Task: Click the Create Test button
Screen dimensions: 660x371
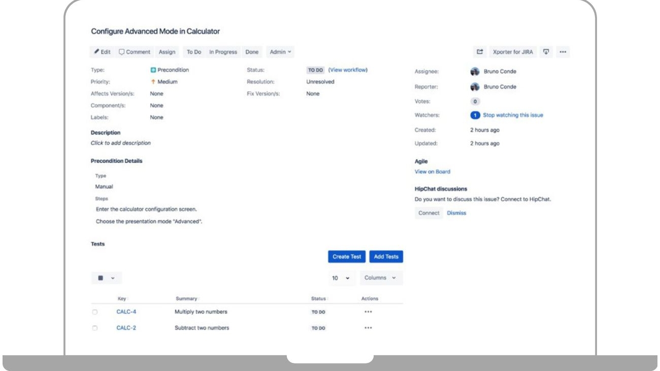Action: click(x=347, y=257)
